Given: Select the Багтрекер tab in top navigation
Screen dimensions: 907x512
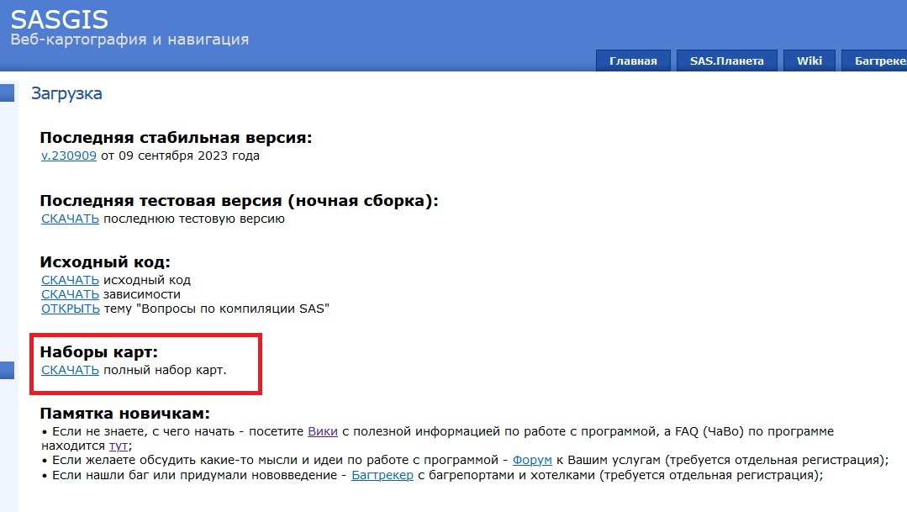Looking at the screenshot, I should pos(878,61).
